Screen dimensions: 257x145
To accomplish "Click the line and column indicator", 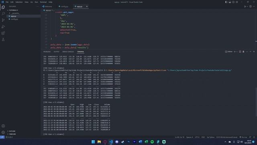I will click(179, 137).
